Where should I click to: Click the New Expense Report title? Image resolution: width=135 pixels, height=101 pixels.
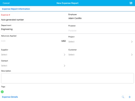(x=67, y=3)
